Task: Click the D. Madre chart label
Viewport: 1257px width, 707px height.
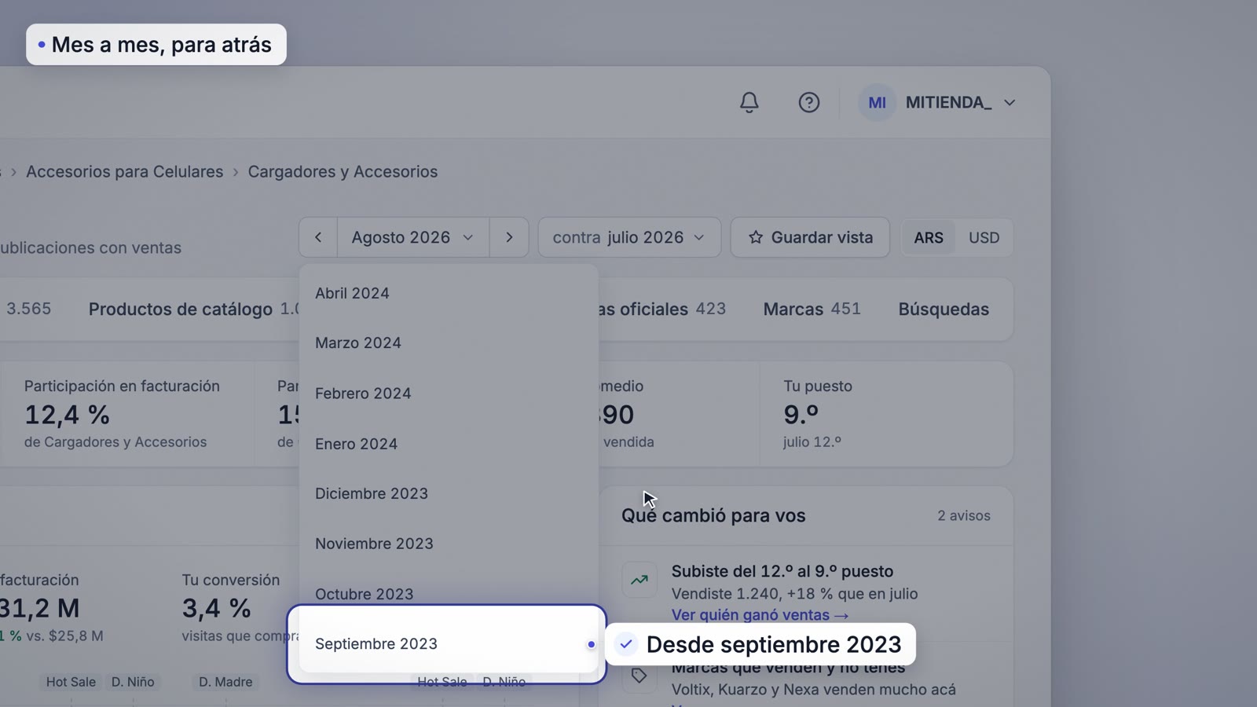Action: click(x=225, y=682)
